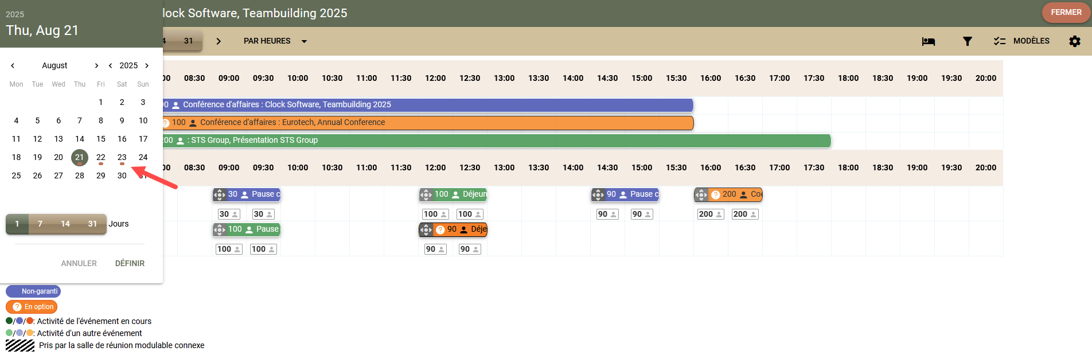Viewport: 1092px width, 355px height.
Task: Go to next year after 2025
Action: tap(147, 65)
